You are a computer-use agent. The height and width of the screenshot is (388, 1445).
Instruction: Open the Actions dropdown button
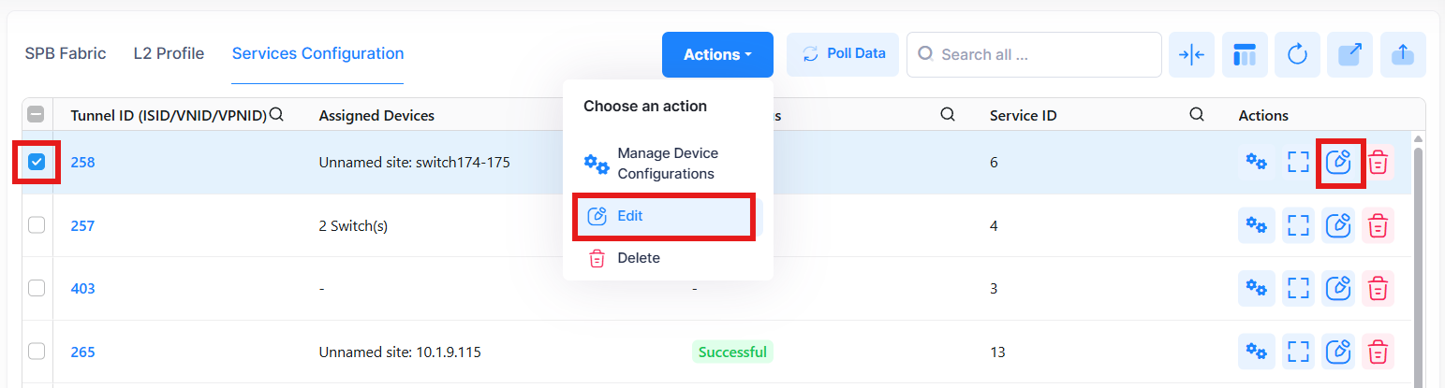(x=717, y=55)
